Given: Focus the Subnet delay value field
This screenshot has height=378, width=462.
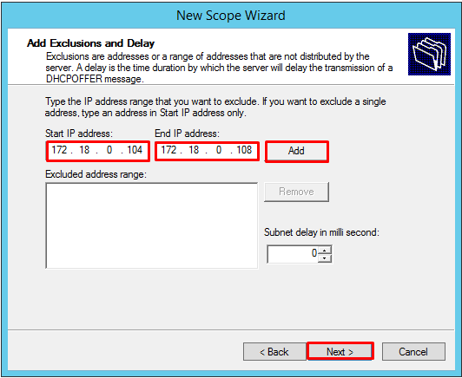Looking at the screenshot, I should pos(293,254).
